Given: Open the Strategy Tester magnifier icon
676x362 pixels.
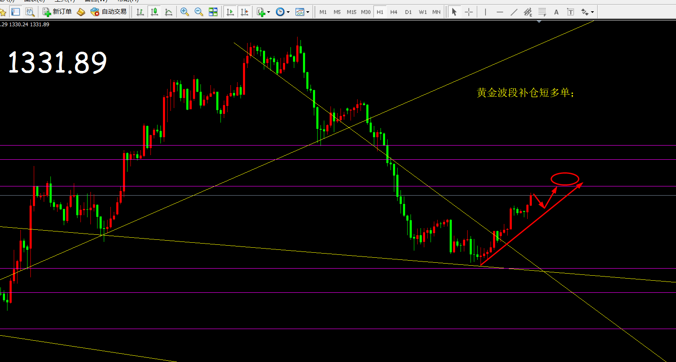Looking at the screenshot, I should tap(30, 12).
